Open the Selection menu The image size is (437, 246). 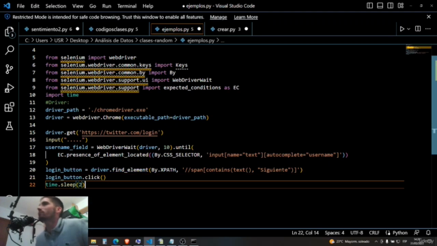pos(56,6)
